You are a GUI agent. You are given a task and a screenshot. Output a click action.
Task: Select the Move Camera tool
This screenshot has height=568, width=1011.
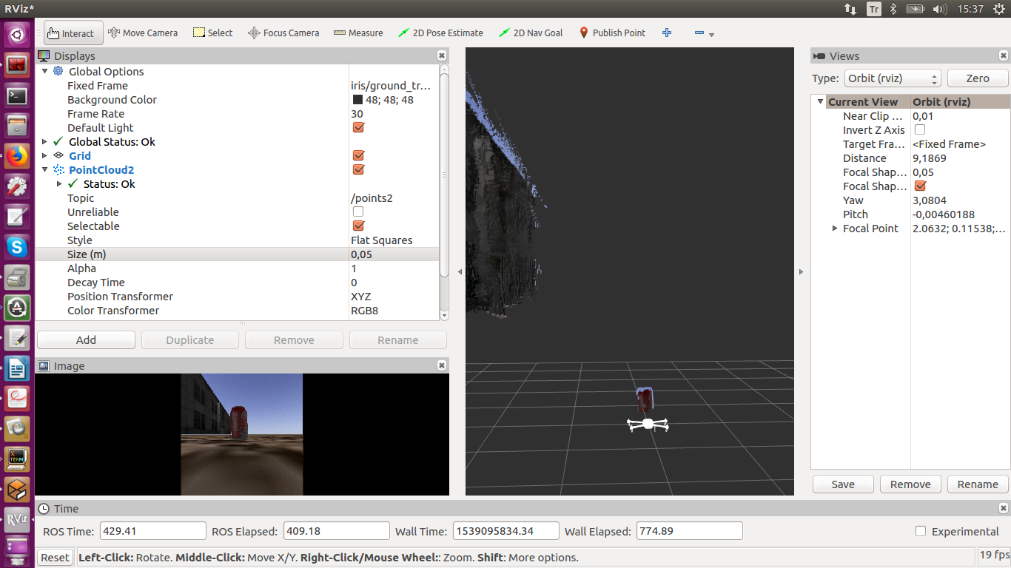coord(143,33)
